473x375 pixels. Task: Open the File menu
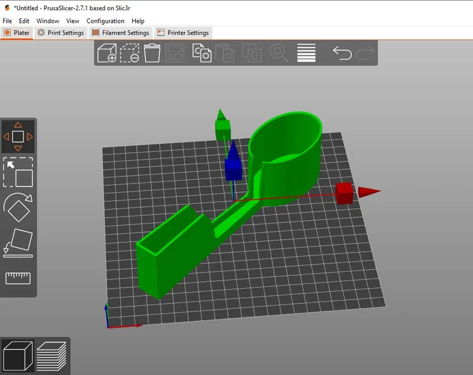7,21
